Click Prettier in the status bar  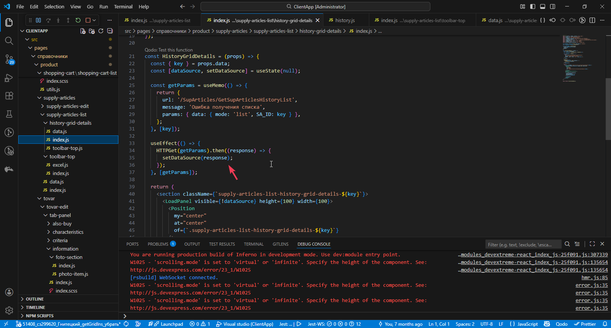585,324
